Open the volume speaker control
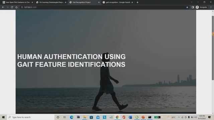Image resolution: width=214 pixels, height=120 pixels. pos(195,117)
